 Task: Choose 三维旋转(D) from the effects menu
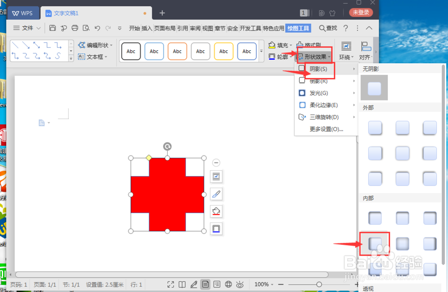click(324, 117)
